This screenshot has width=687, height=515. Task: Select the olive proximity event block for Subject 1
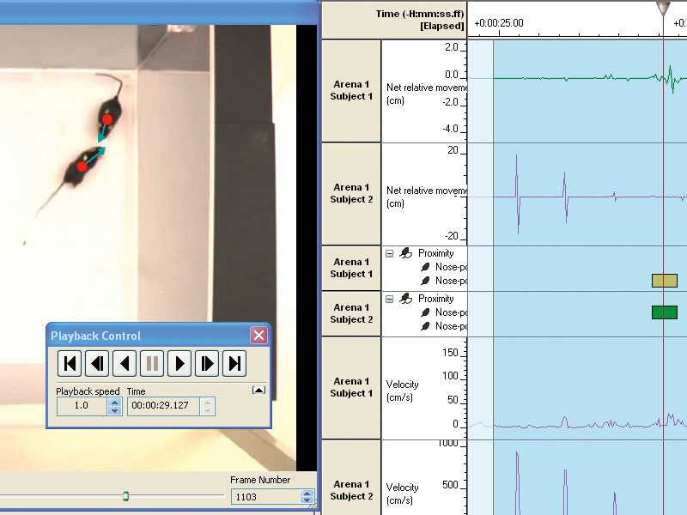pos(664,281)
